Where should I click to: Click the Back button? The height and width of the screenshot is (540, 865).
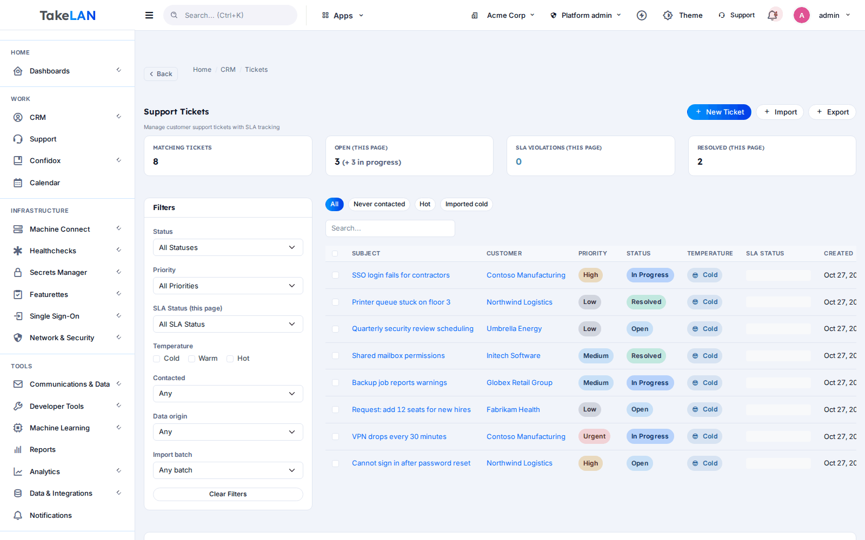point(161,74)
